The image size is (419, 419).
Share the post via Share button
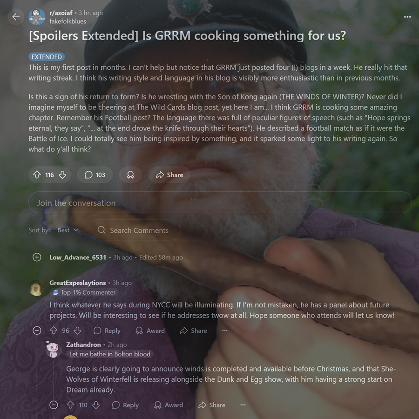pos(169,175)
